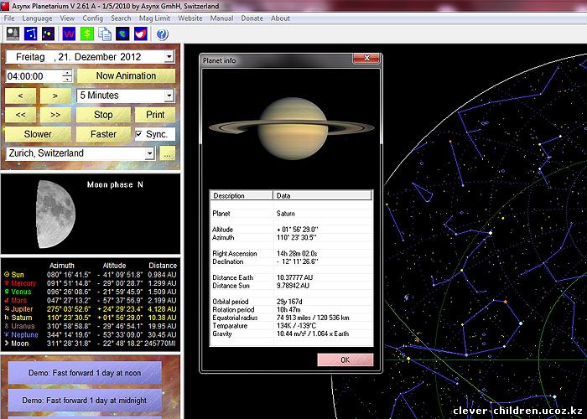Click the copy documents toolbar icon
This screenshot has height=419, width=587.
[x=105, y=34]
